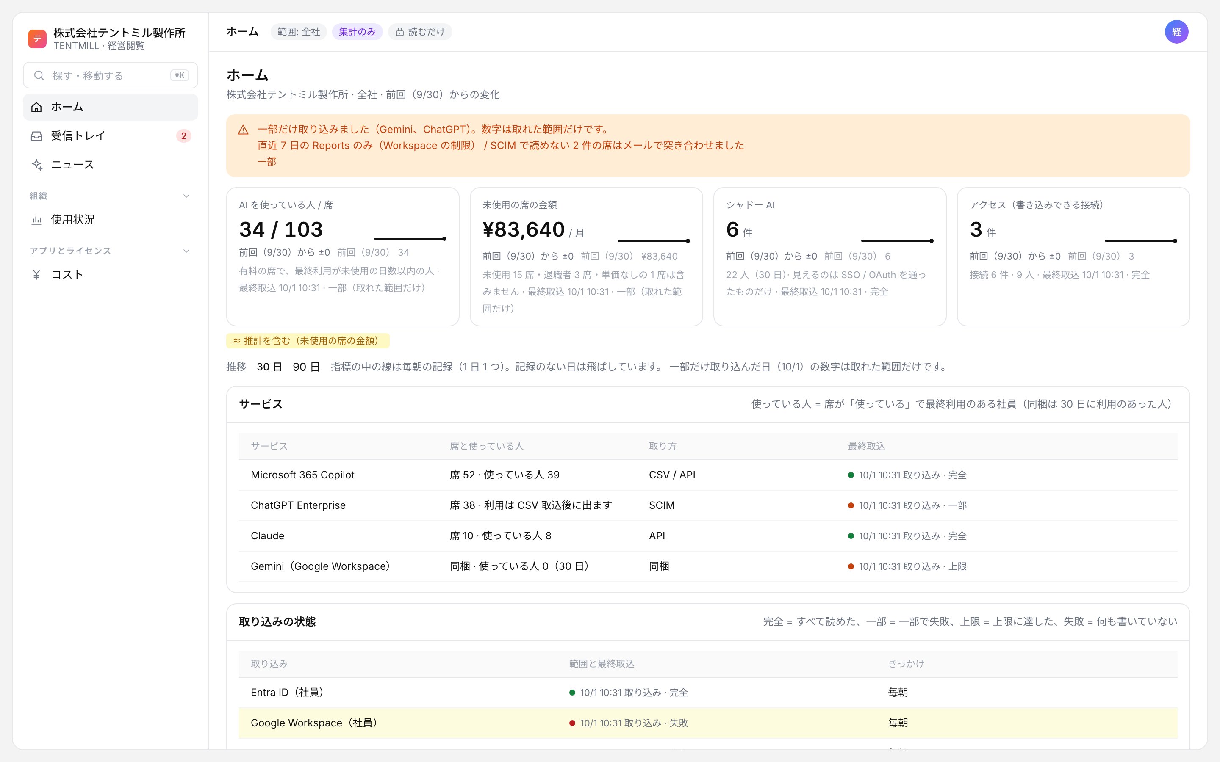This screenshot has width=1220, height=762.
Task: Click the inbox unread badge 2
Action: [183, 136]
